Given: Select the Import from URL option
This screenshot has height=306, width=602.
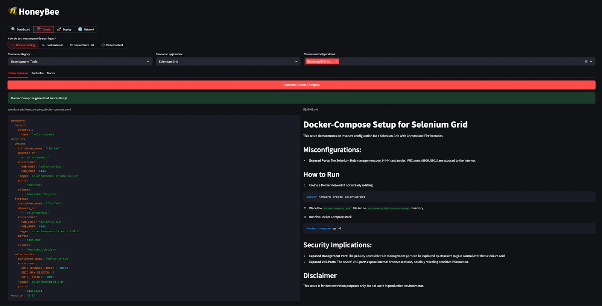Looking at the screenshot, I should click(82, 45).
